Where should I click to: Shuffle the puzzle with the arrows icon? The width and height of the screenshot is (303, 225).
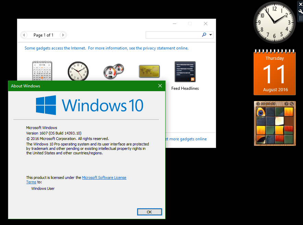click(292, 104)
